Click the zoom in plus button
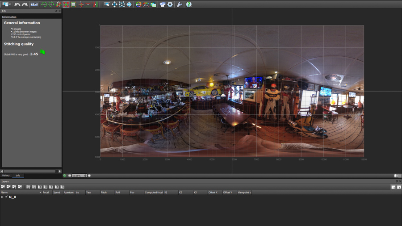The width and height of the screenshot is (402, 226). click(x=89, y=176)
